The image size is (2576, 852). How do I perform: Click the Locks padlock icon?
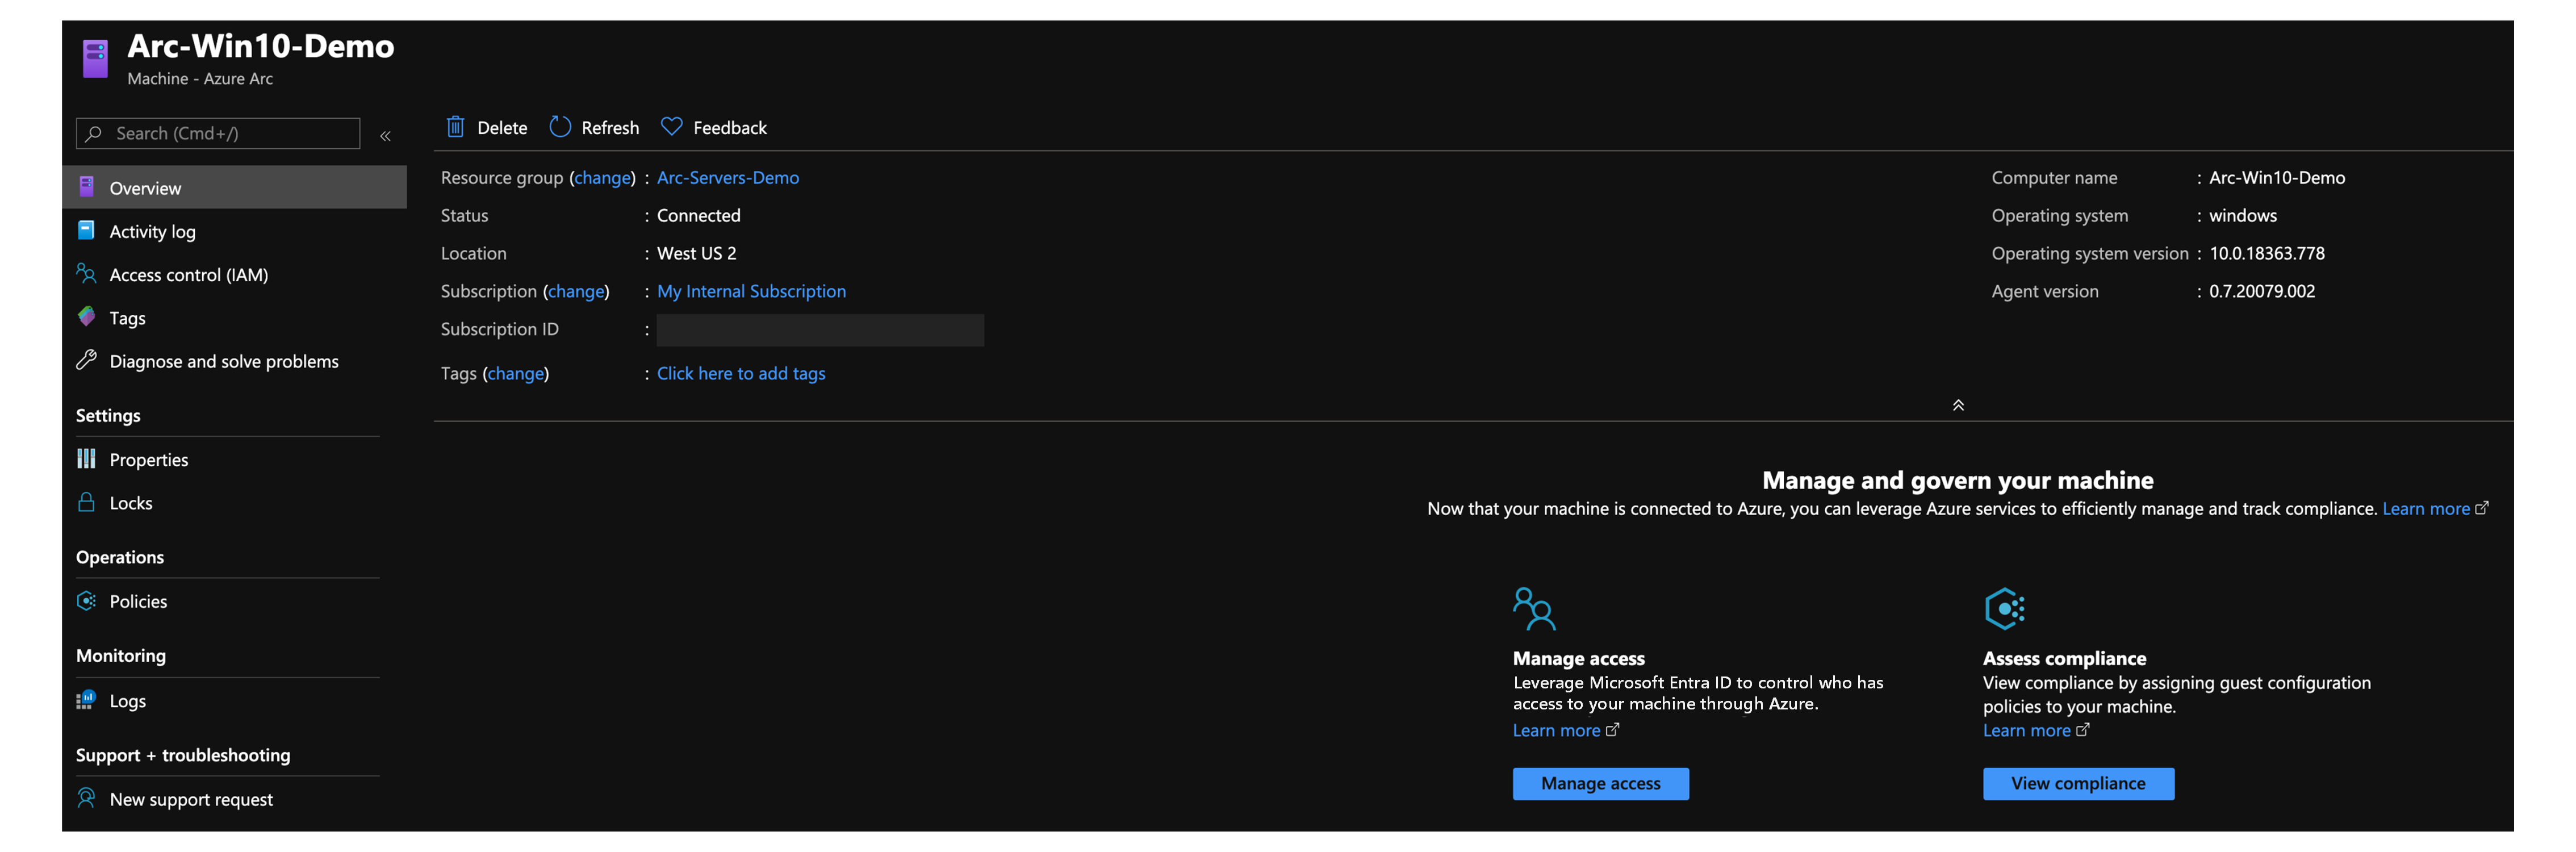(x=87, y=502)
